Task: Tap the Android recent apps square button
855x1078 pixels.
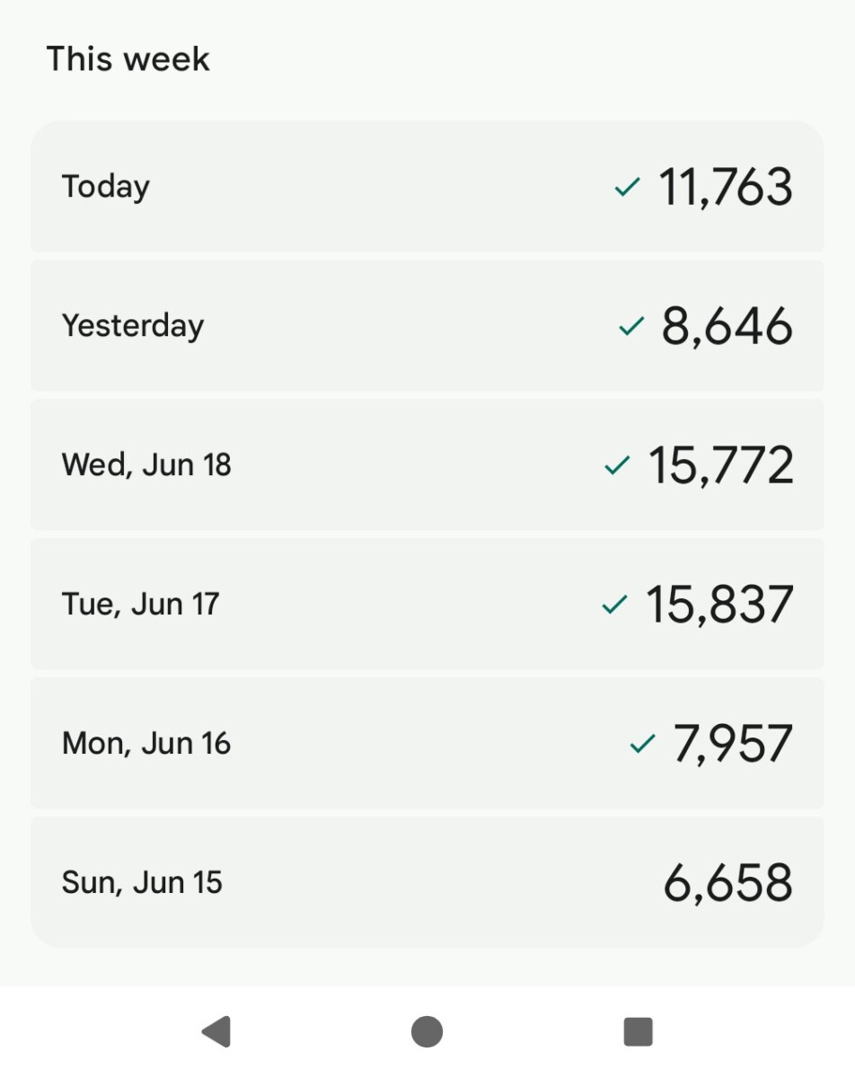Action: coord(638,1031)
